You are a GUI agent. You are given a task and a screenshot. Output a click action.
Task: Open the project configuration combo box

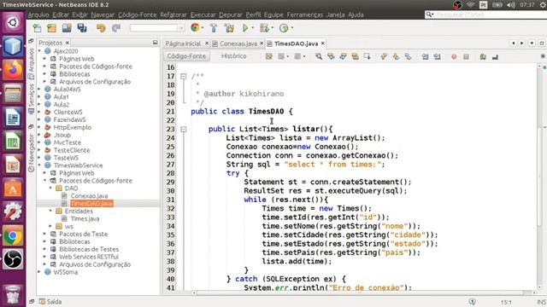click(x=157, y=28)
